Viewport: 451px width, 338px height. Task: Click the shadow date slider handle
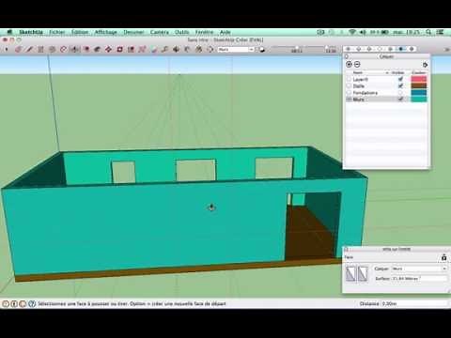[x=296, y=48]
